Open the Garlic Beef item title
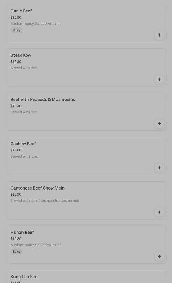 [21, 11]
